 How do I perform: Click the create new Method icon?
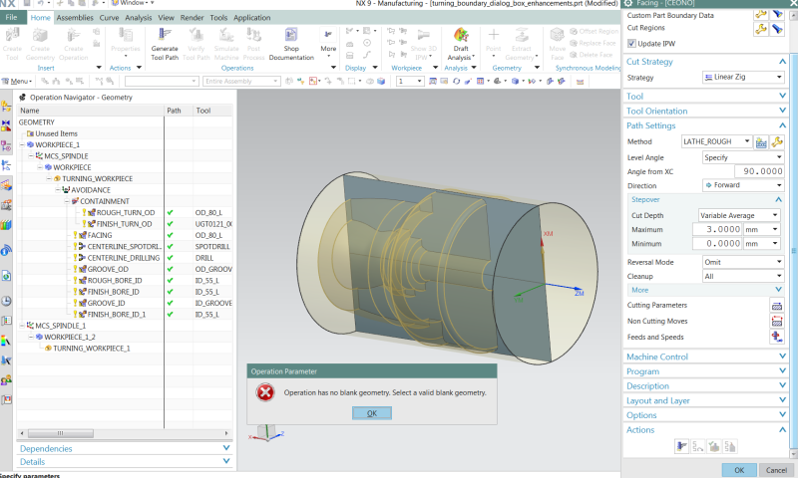click(x=761, y=142)
